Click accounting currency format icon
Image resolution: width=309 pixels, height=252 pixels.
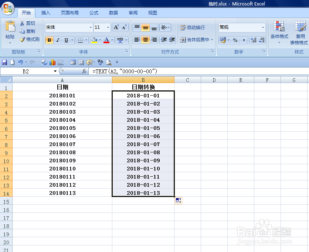(223, 40)
